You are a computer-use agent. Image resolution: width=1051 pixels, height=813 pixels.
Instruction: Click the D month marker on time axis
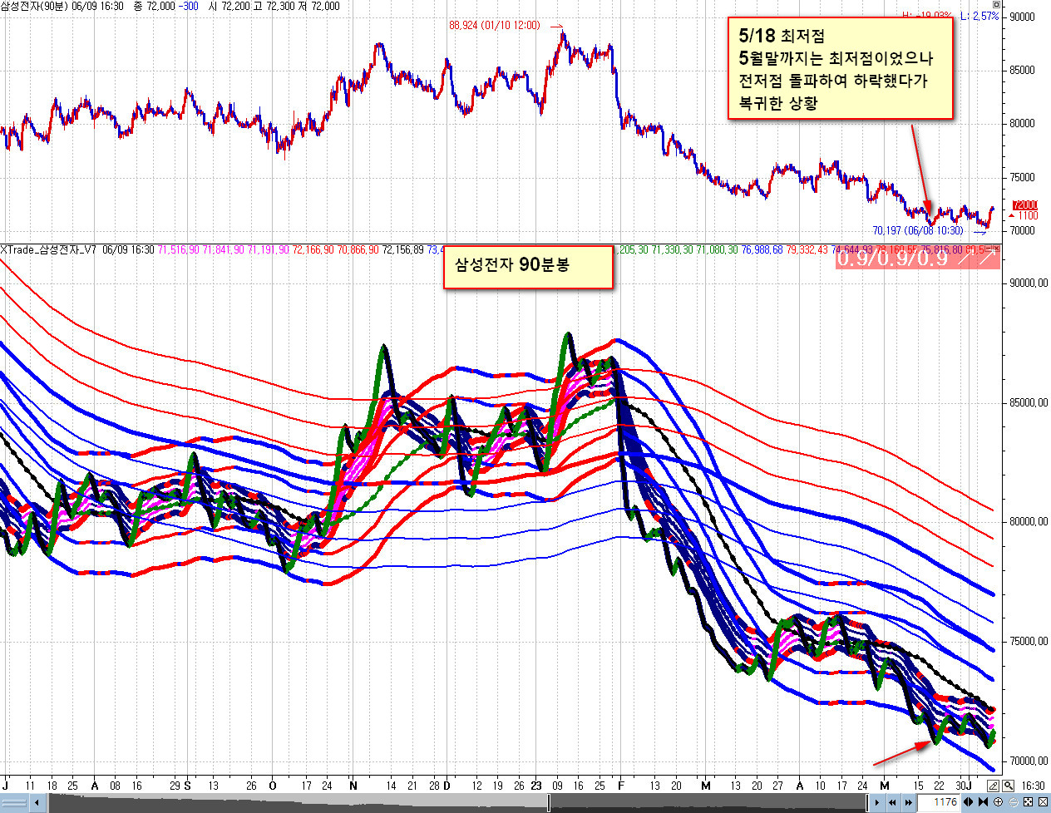pyautogui.click(x=447, y=786)
